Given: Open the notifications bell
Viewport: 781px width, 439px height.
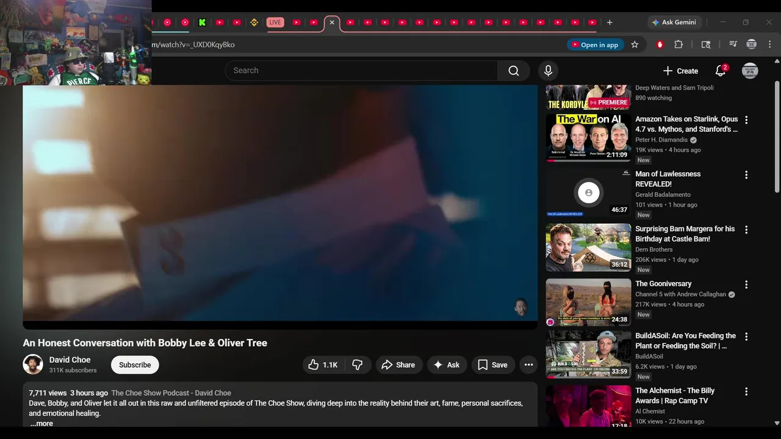Looking at the screenshot, I should (721, 71).
